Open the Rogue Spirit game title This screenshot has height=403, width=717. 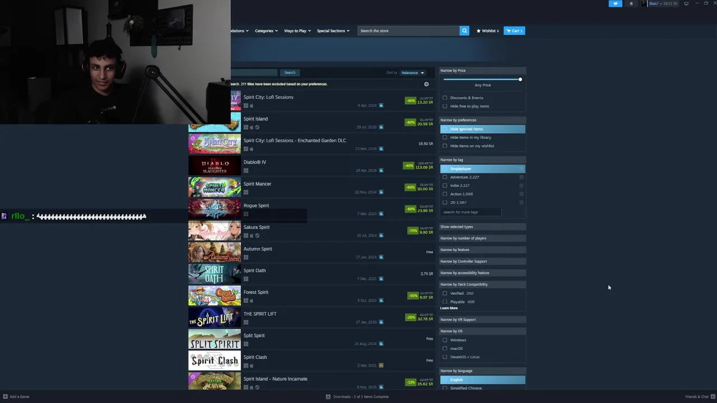[256, 205]
